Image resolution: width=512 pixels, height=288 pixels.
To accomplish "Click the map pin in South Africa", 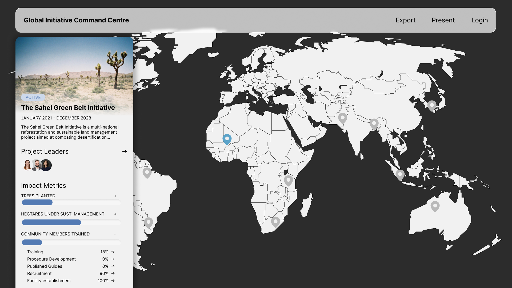I will (275, 222).
